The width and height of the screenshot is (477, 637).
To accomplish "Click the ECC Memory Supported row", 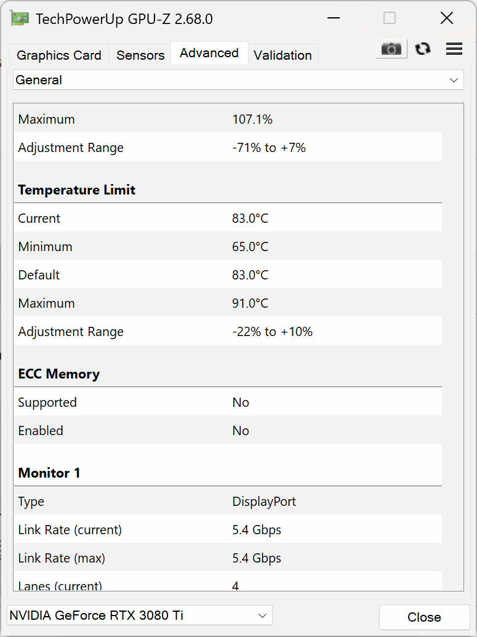I will click(228, 403).
